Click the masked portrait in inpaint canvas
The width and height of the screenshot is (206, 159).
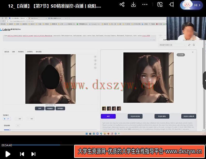51,79
